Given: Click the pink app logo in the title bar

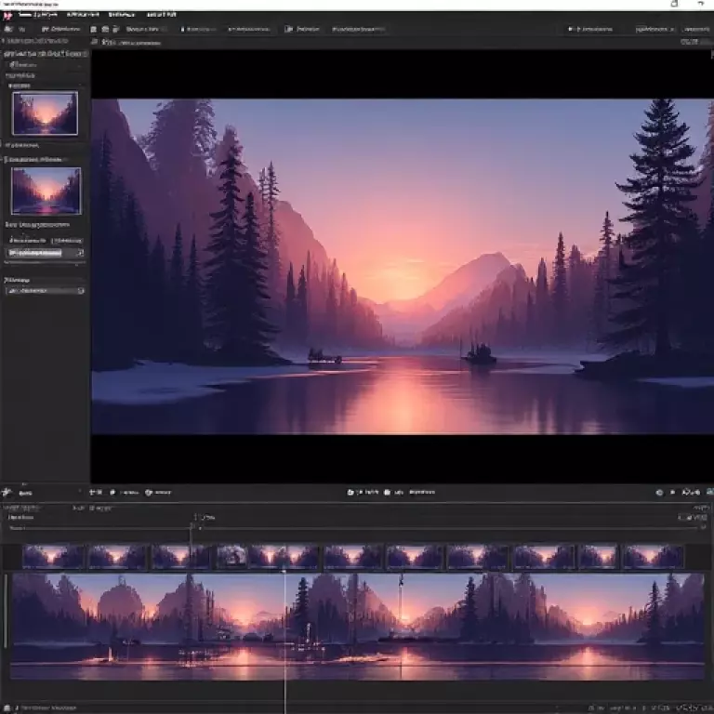Looking at the screenshot, I should tap(7, 15).
